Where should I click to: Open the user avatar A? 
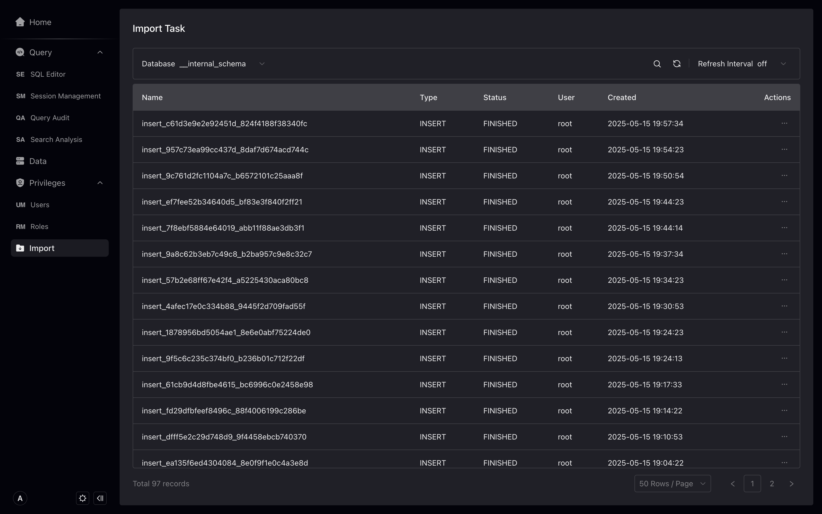20,498
